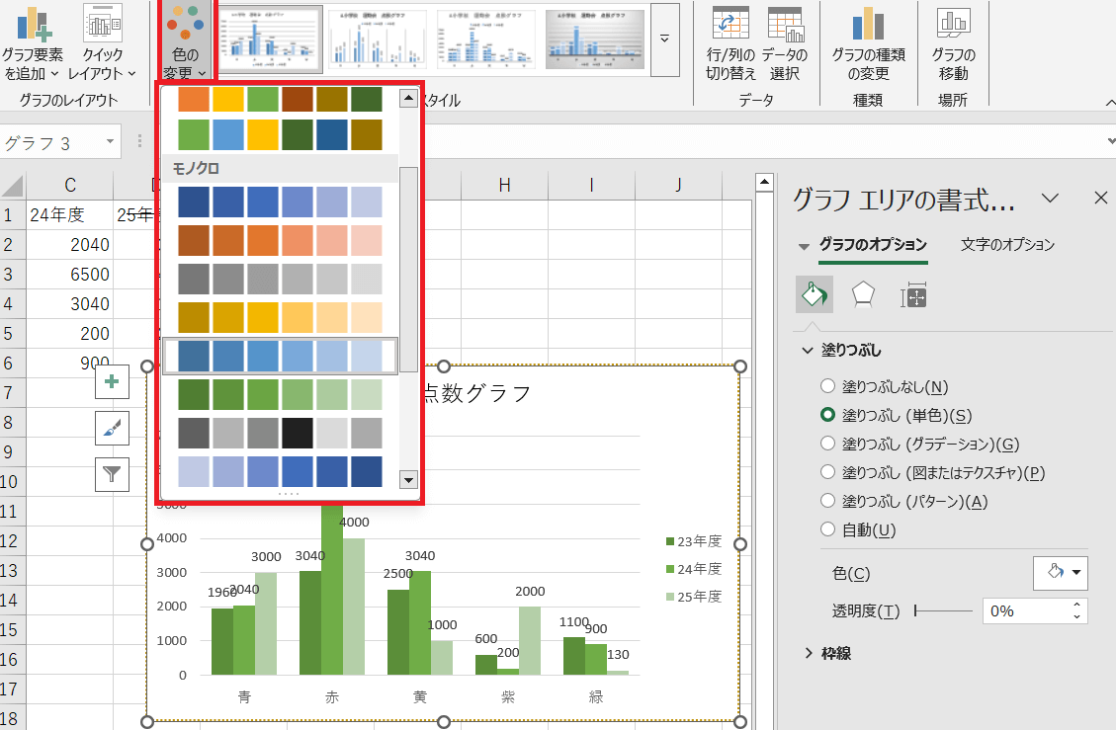Select the Effects pentagon icon
This screenshot has height=730, width=1116.
[863, 294]
